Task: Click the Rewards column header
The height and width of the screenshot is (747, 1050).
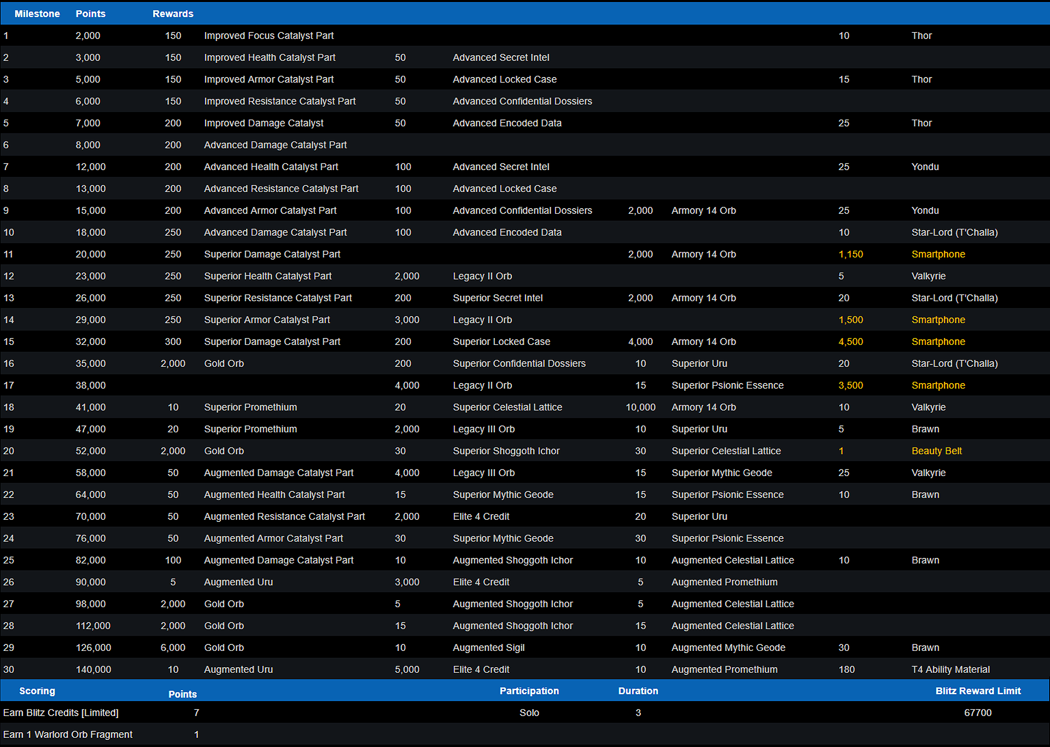Action: tap(173, 14)
